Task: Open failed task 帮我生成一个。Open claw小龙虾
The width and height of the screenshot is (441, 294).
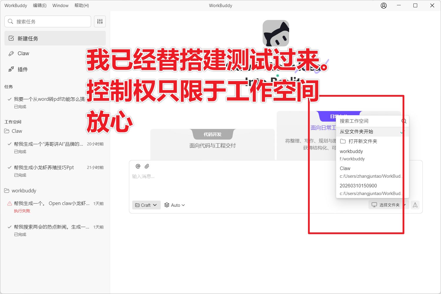Action: click(55, 207)
